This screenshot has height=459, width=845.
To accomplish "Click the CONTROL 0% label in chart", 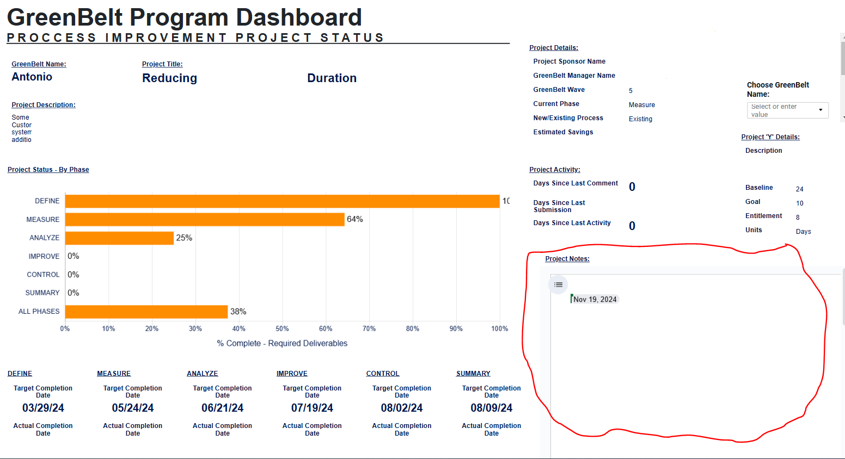I will point(73,275).
